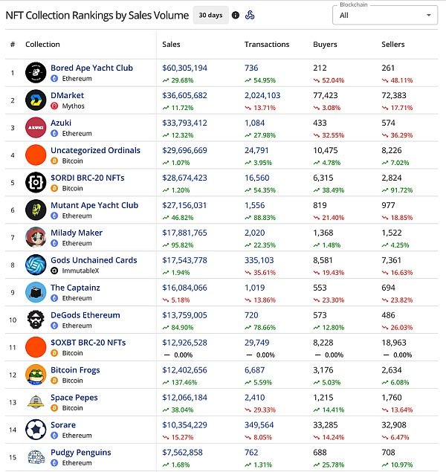The image size is (446, 472).
Task: Click the Bored Ape Yacht Club avatar
Action: click(36, 73)
